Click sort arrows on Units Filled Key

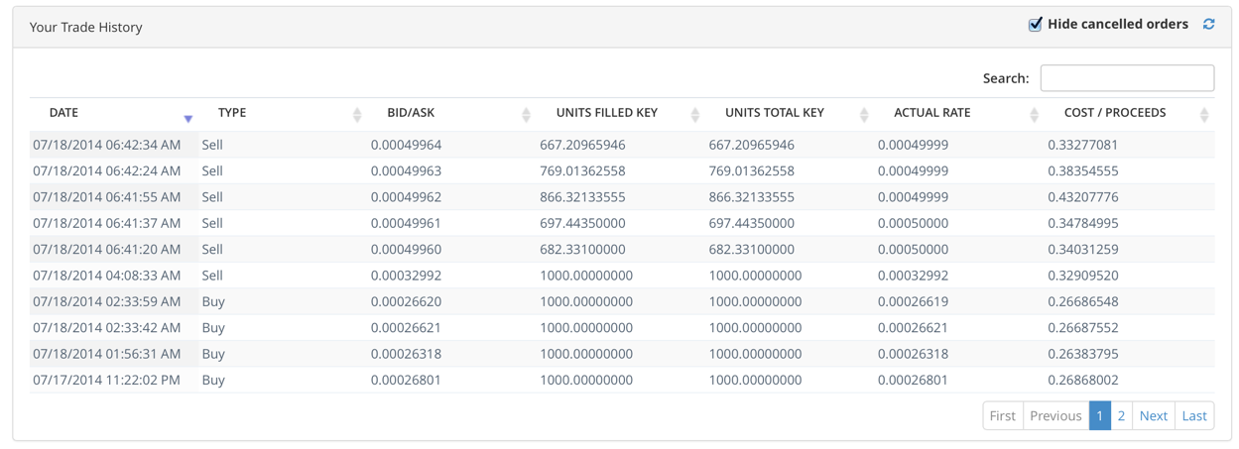coord(695,115)
